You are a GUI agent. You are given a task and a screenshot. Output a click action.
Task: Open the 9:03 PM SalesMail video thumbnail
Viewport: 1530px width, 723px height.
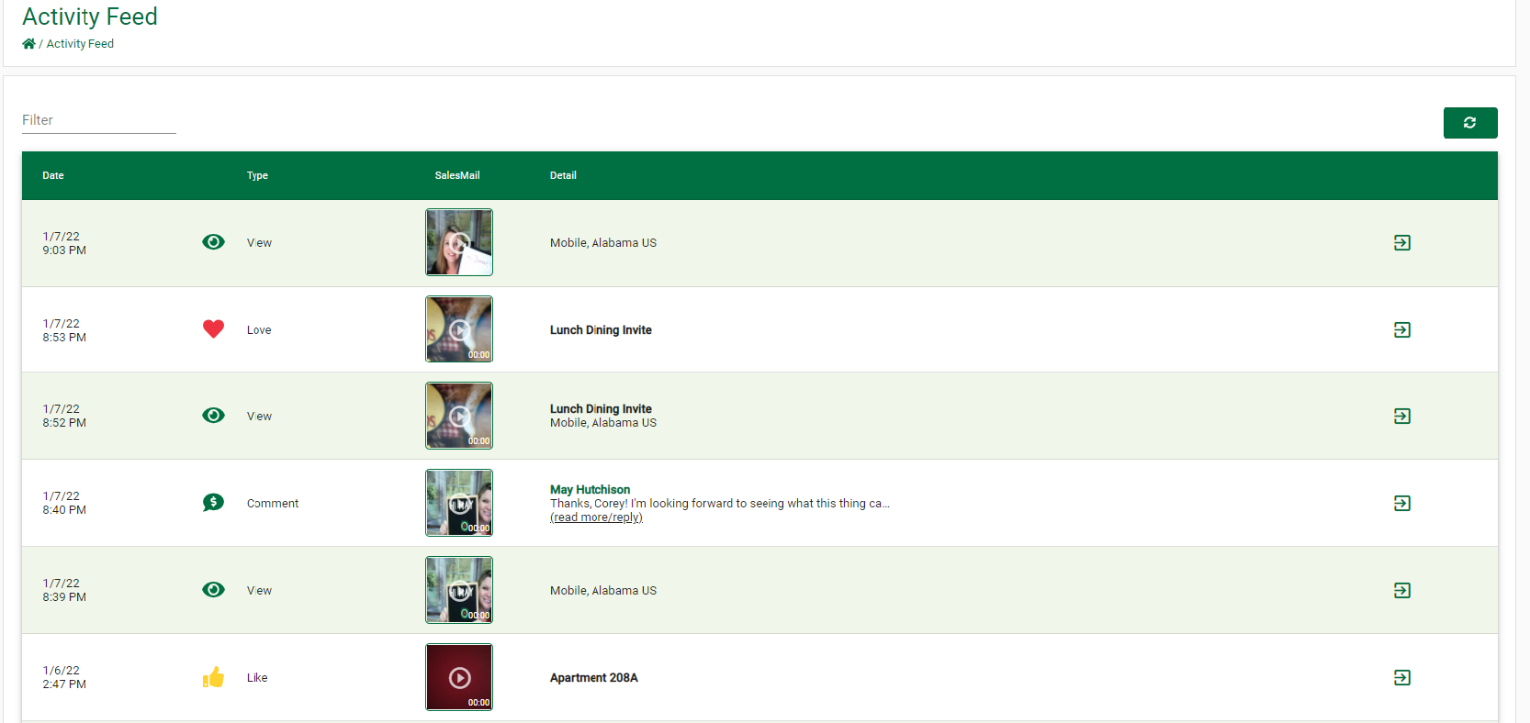pyautogui.click(x=459, y=242)
